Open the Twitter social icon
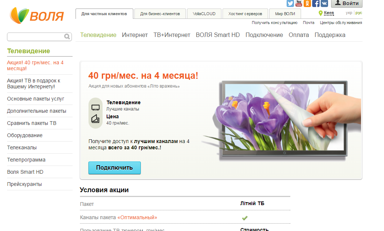Image resolution: width=384 pixels, height=231 pixels. (x=290, y=4)
